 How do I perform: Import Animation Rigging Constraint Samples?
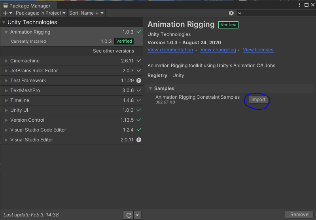tap(258, 100)
